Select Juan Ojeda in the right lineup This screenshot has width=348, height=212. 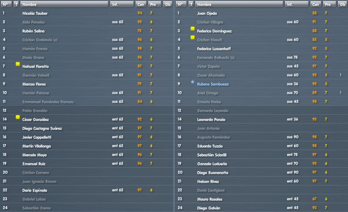pyautogui.click(x=262, y=13)
